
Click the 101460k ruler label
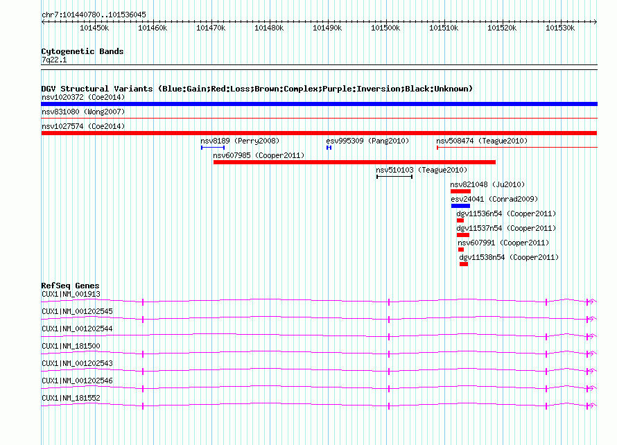coord(153,28)
